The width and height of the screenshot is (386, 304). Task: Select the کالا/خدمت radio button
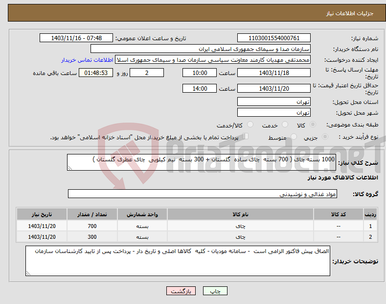tap(250, 125)
